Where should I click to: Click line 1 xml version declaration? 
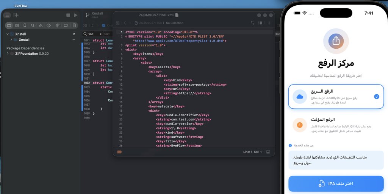[x=161, y=32]
